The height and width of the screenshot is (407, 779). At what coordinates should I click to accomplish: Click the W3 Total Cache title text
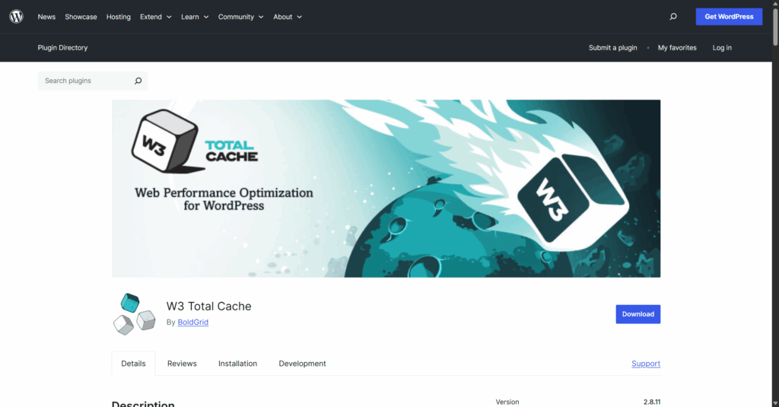coord(208,306)
